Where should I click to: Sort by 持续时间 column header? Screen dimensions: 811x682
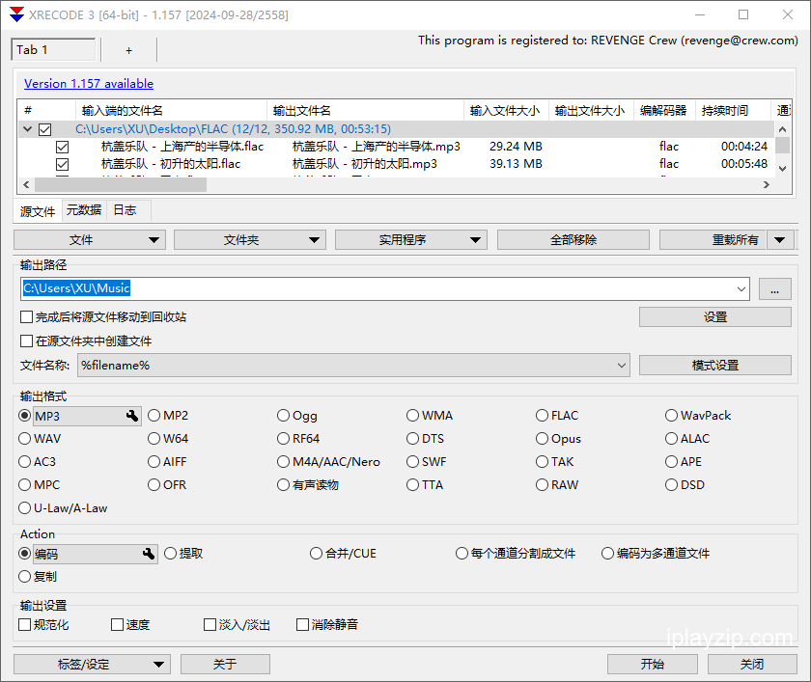coord(733,111)
